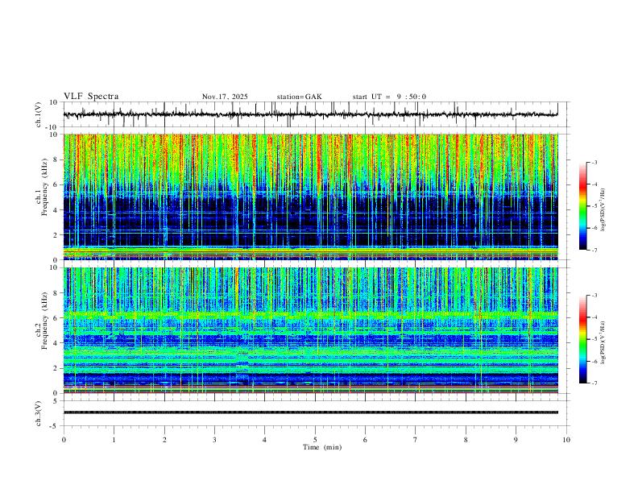Click the "-4" tick on ch.1 colorbar

[594, 184]
